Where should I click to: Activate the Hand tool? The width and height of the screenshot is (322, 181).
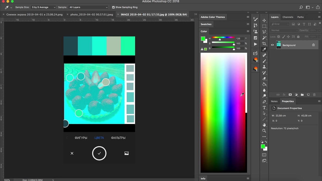(264, 125)
